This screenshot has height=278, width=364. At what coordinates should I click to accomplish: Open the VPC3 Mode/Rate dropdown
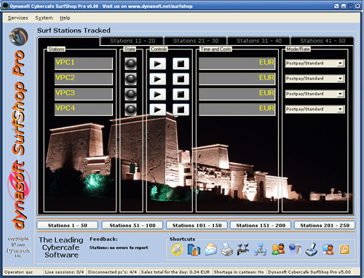click(x=314, y=94)
